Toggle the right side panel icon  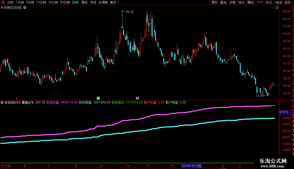click(277, 8)
